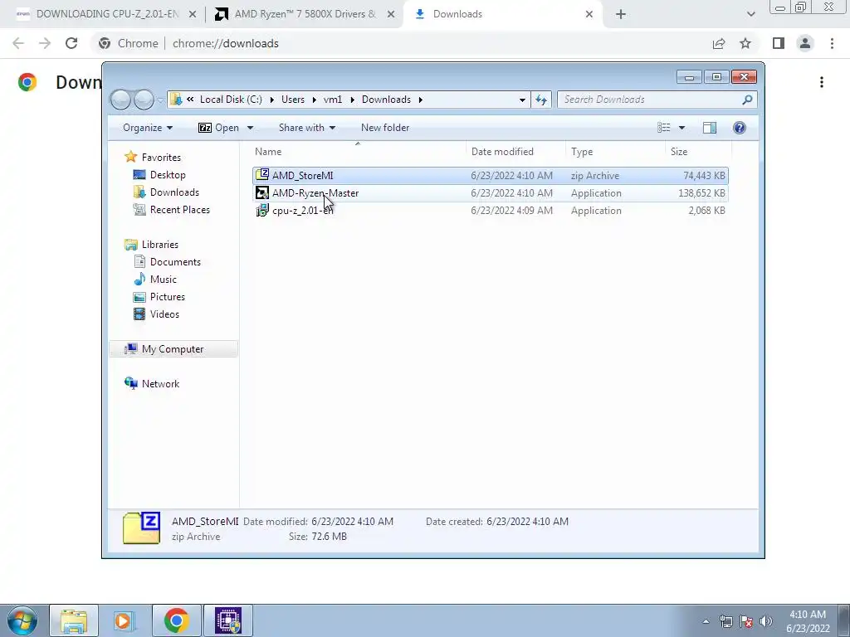Open Explorer help
The image size is (850, 637).
[x=740, y=127]
